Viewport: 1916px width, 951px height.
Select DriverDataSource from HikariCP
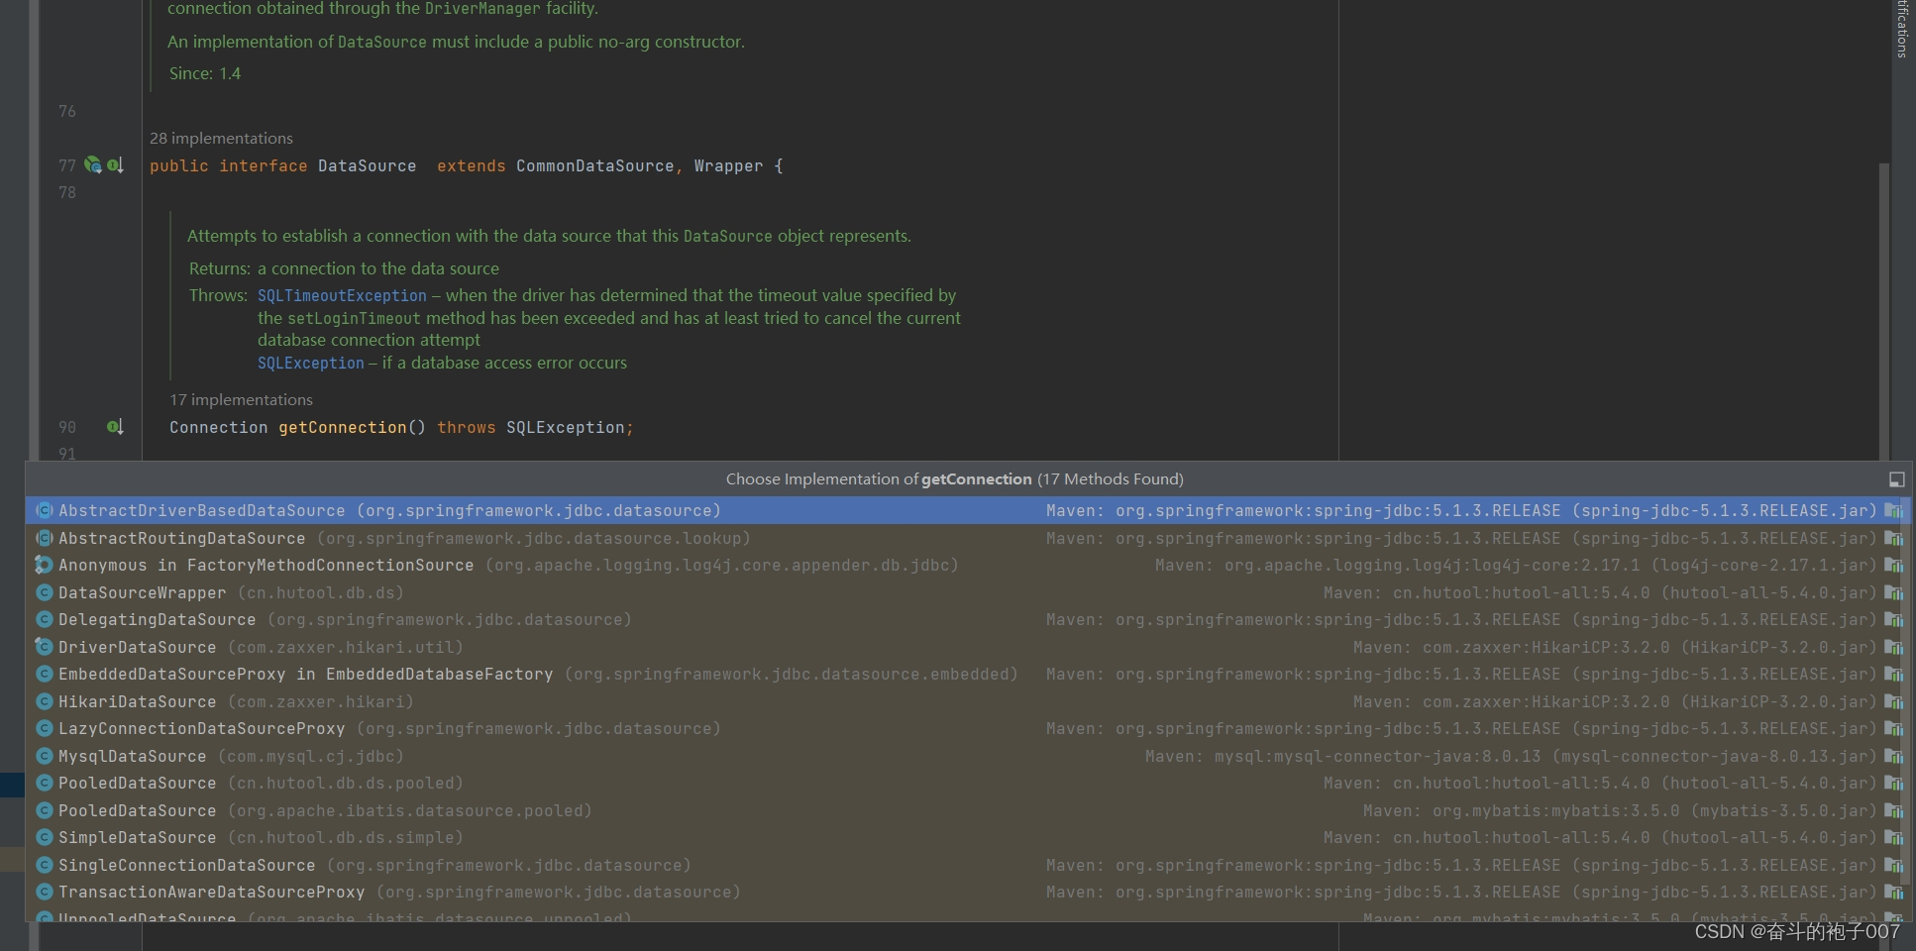point(967,647)
